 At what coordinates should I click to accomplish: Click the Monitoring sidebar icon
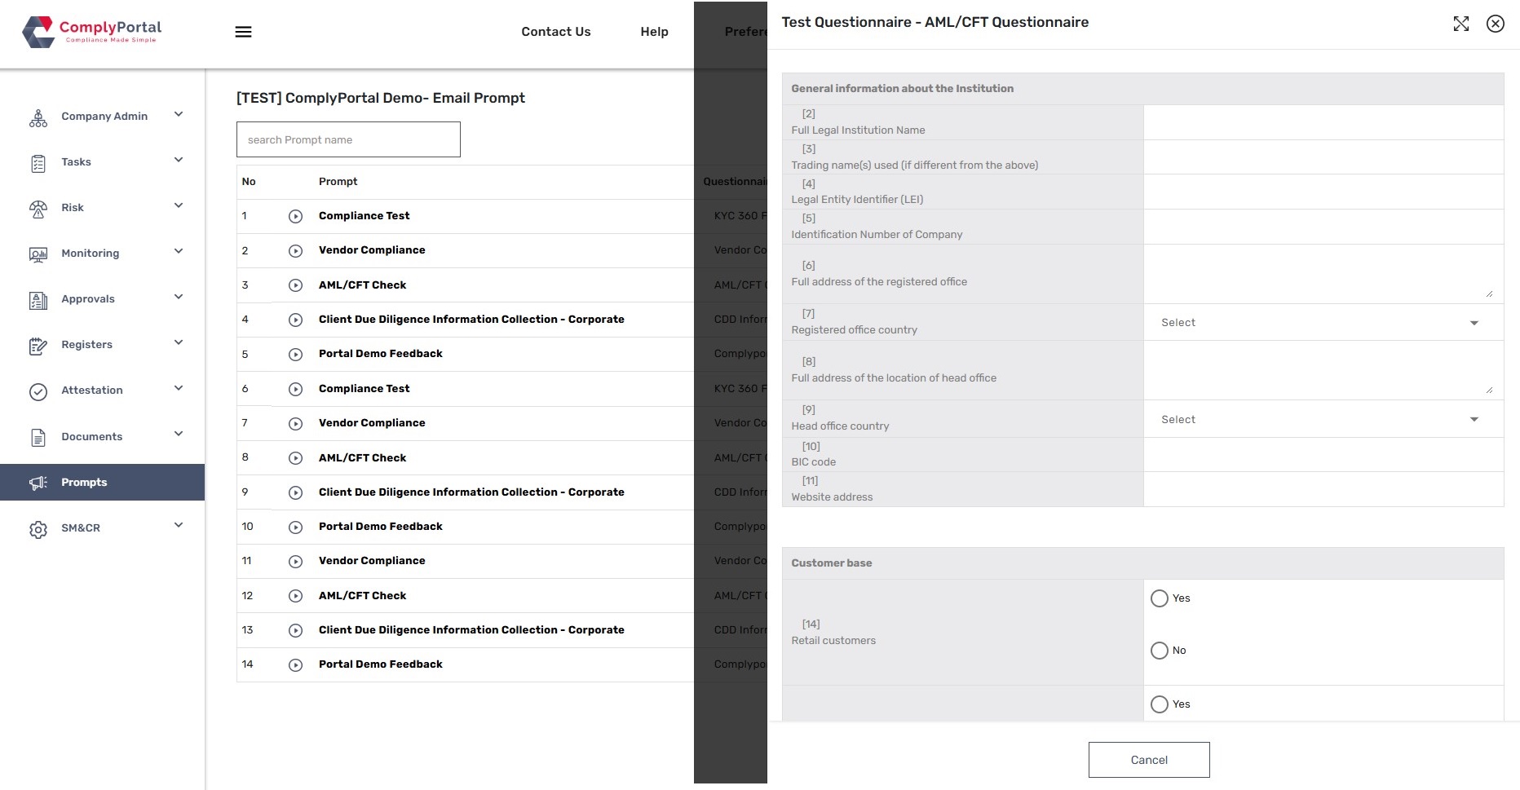(38, 254)
